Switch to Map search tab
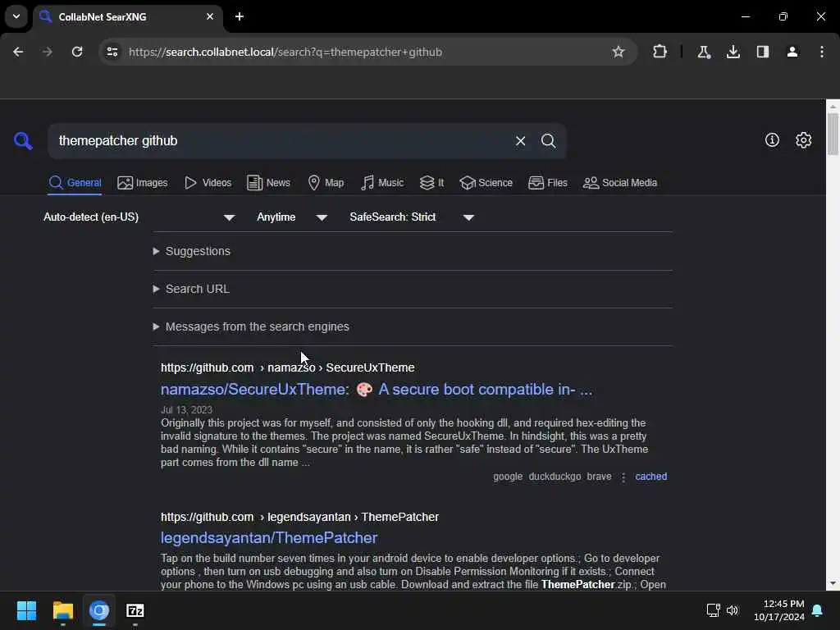 [326, 183]
